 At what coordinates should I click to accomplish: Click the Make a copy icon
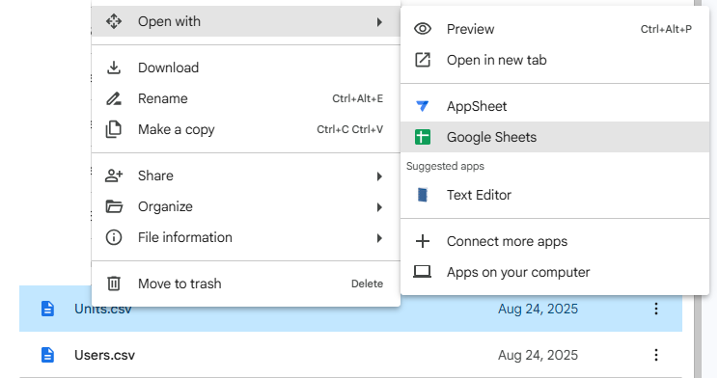pos(114,129)
